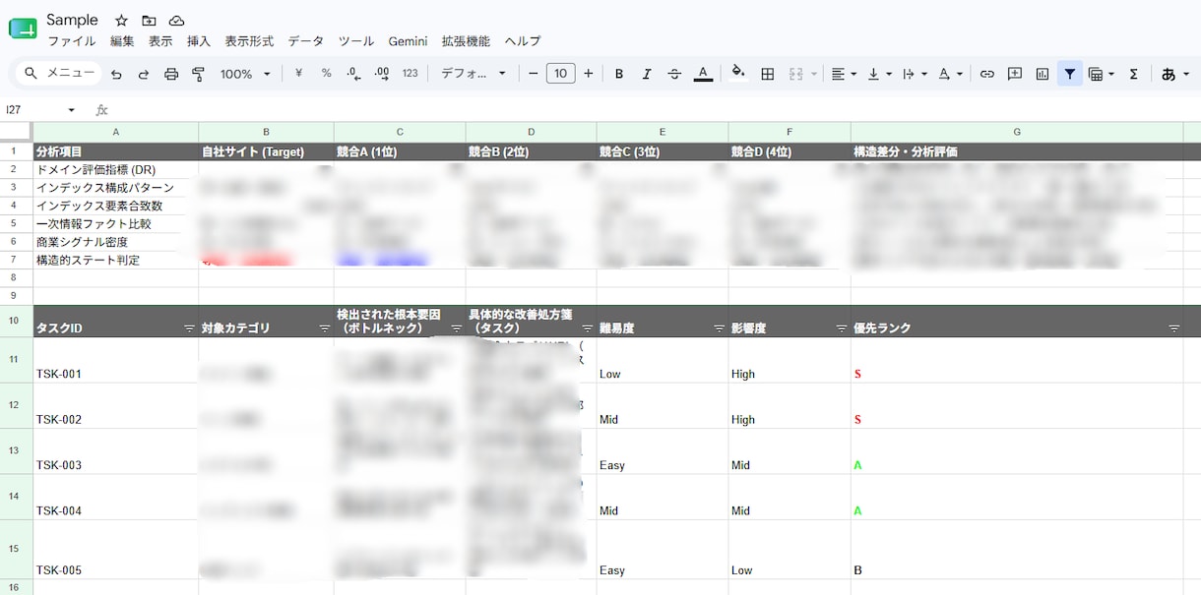
Task: Decrease decimal places
Action: (x=354, y=74)
